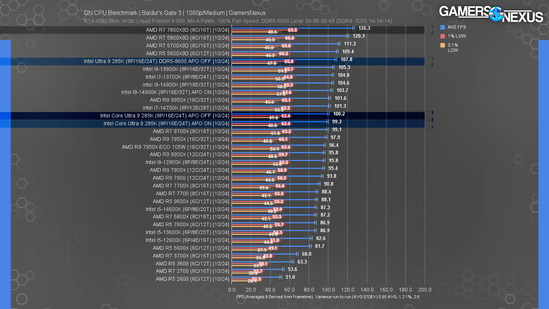Click the GamersNexus logo

[491, 14]
